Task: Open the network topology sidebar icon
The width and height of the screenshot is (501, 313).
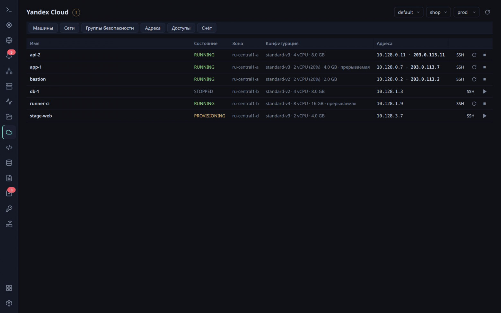Action: 9,71
